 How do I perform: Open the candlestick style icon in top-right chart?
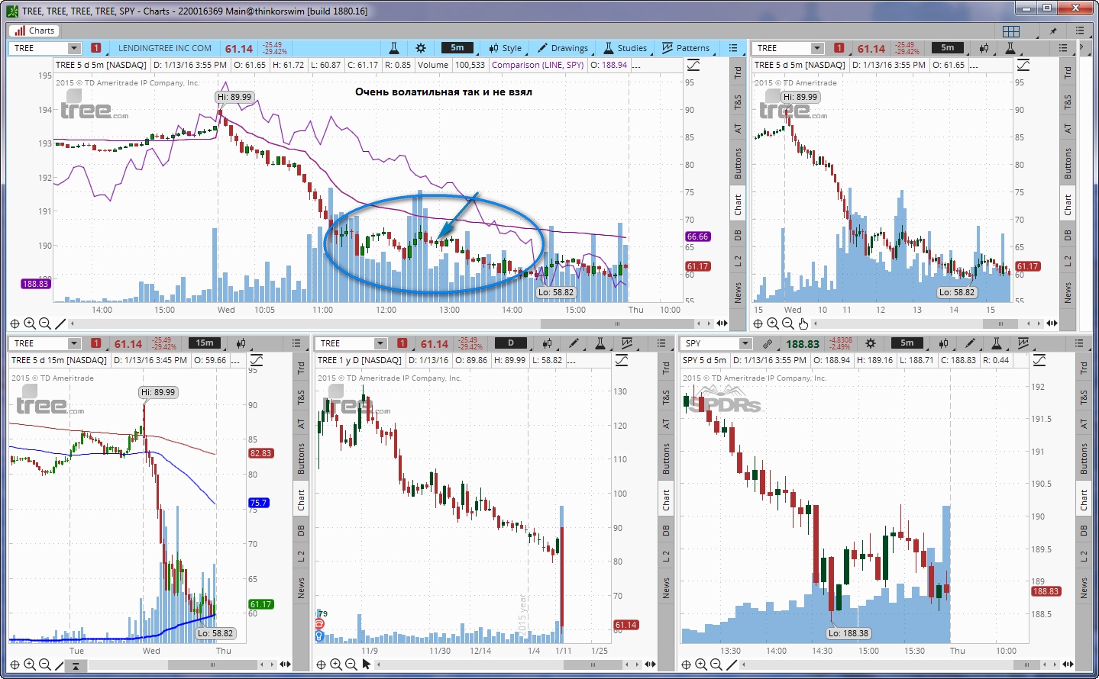(x=984, y=47)
